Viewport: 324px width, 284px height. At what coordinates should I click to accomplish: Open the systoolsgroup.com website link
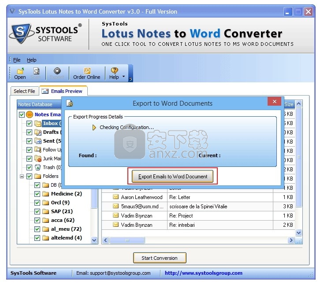tap(204, 273)
